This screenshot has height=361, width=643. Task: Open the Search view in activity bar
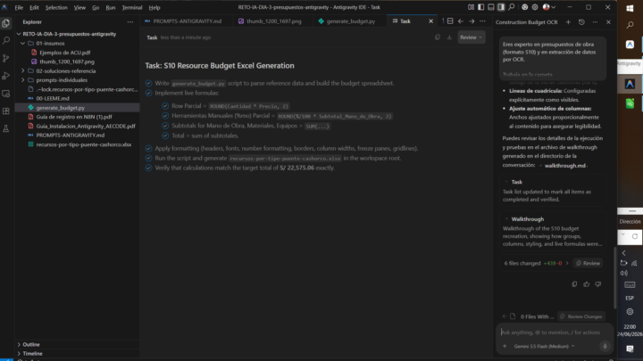coord(6,40)
